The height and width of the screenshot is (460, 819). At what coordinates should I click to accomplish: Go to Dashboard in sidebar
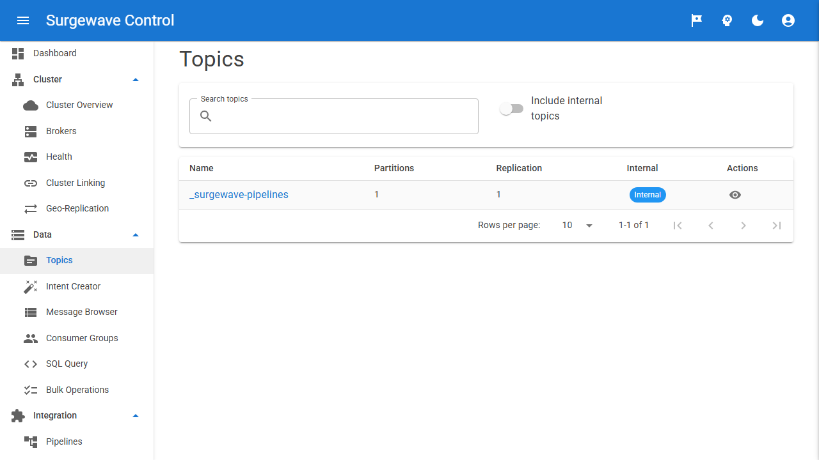pos(77,54)
